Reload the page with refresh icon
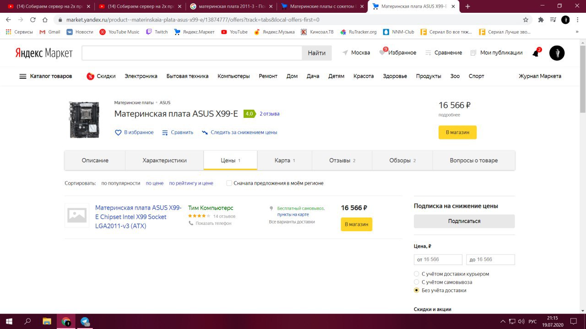 click(33, 20)
